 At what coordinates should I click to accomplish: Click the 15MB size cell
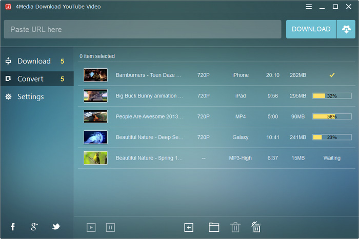pos(298,158)
